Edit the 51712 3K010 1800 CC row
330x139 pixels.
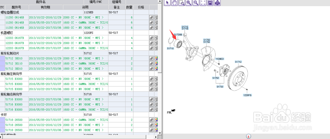click(x=151, y=69)
